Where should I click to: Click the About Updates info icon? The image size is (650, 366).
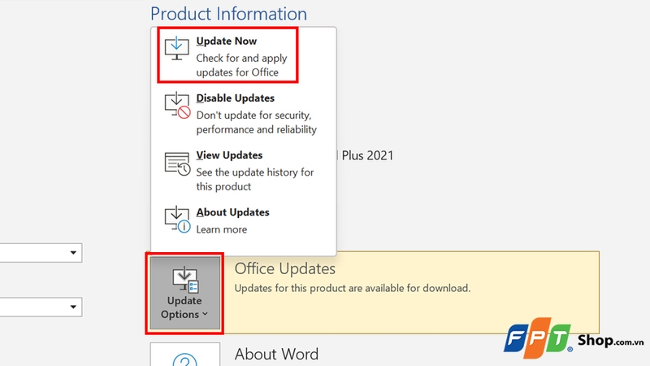click(x=177, y=220)
